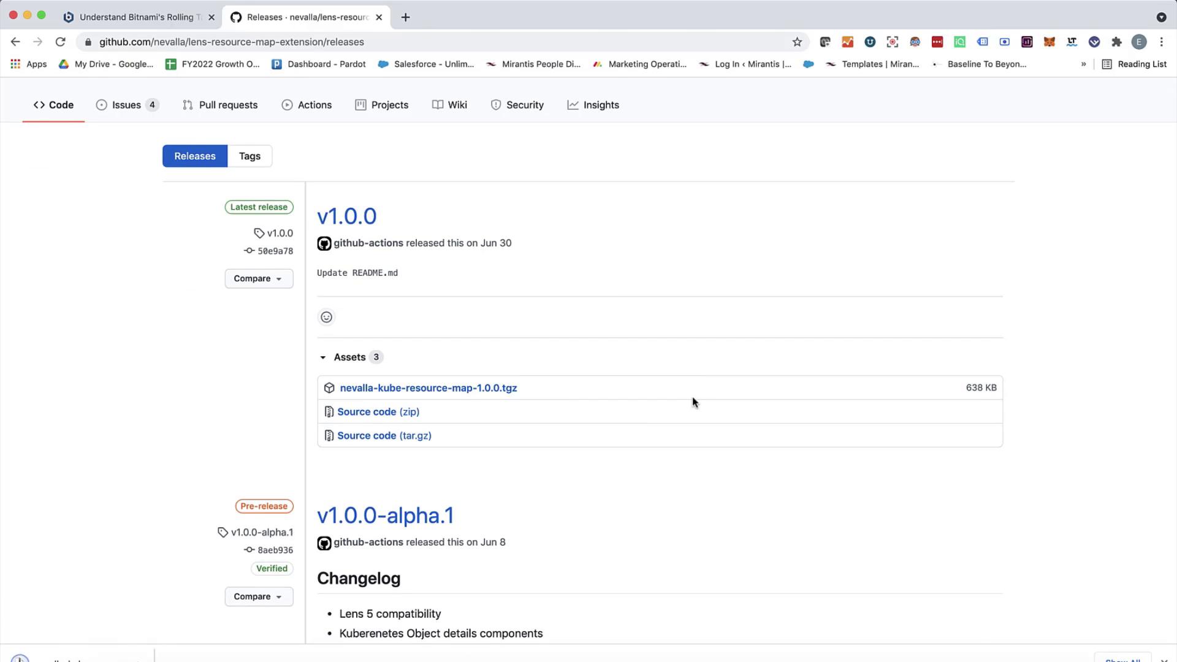This screenshot has width=1177, height=662.
Task: Click github-actions avatar for v1.0.0 release
Action: (x=324, y=243)
